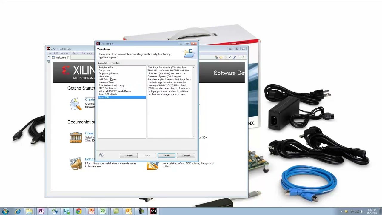Click the description pane scroll up arrow
This screenshot has height=215, width=382.
point(193,68)
